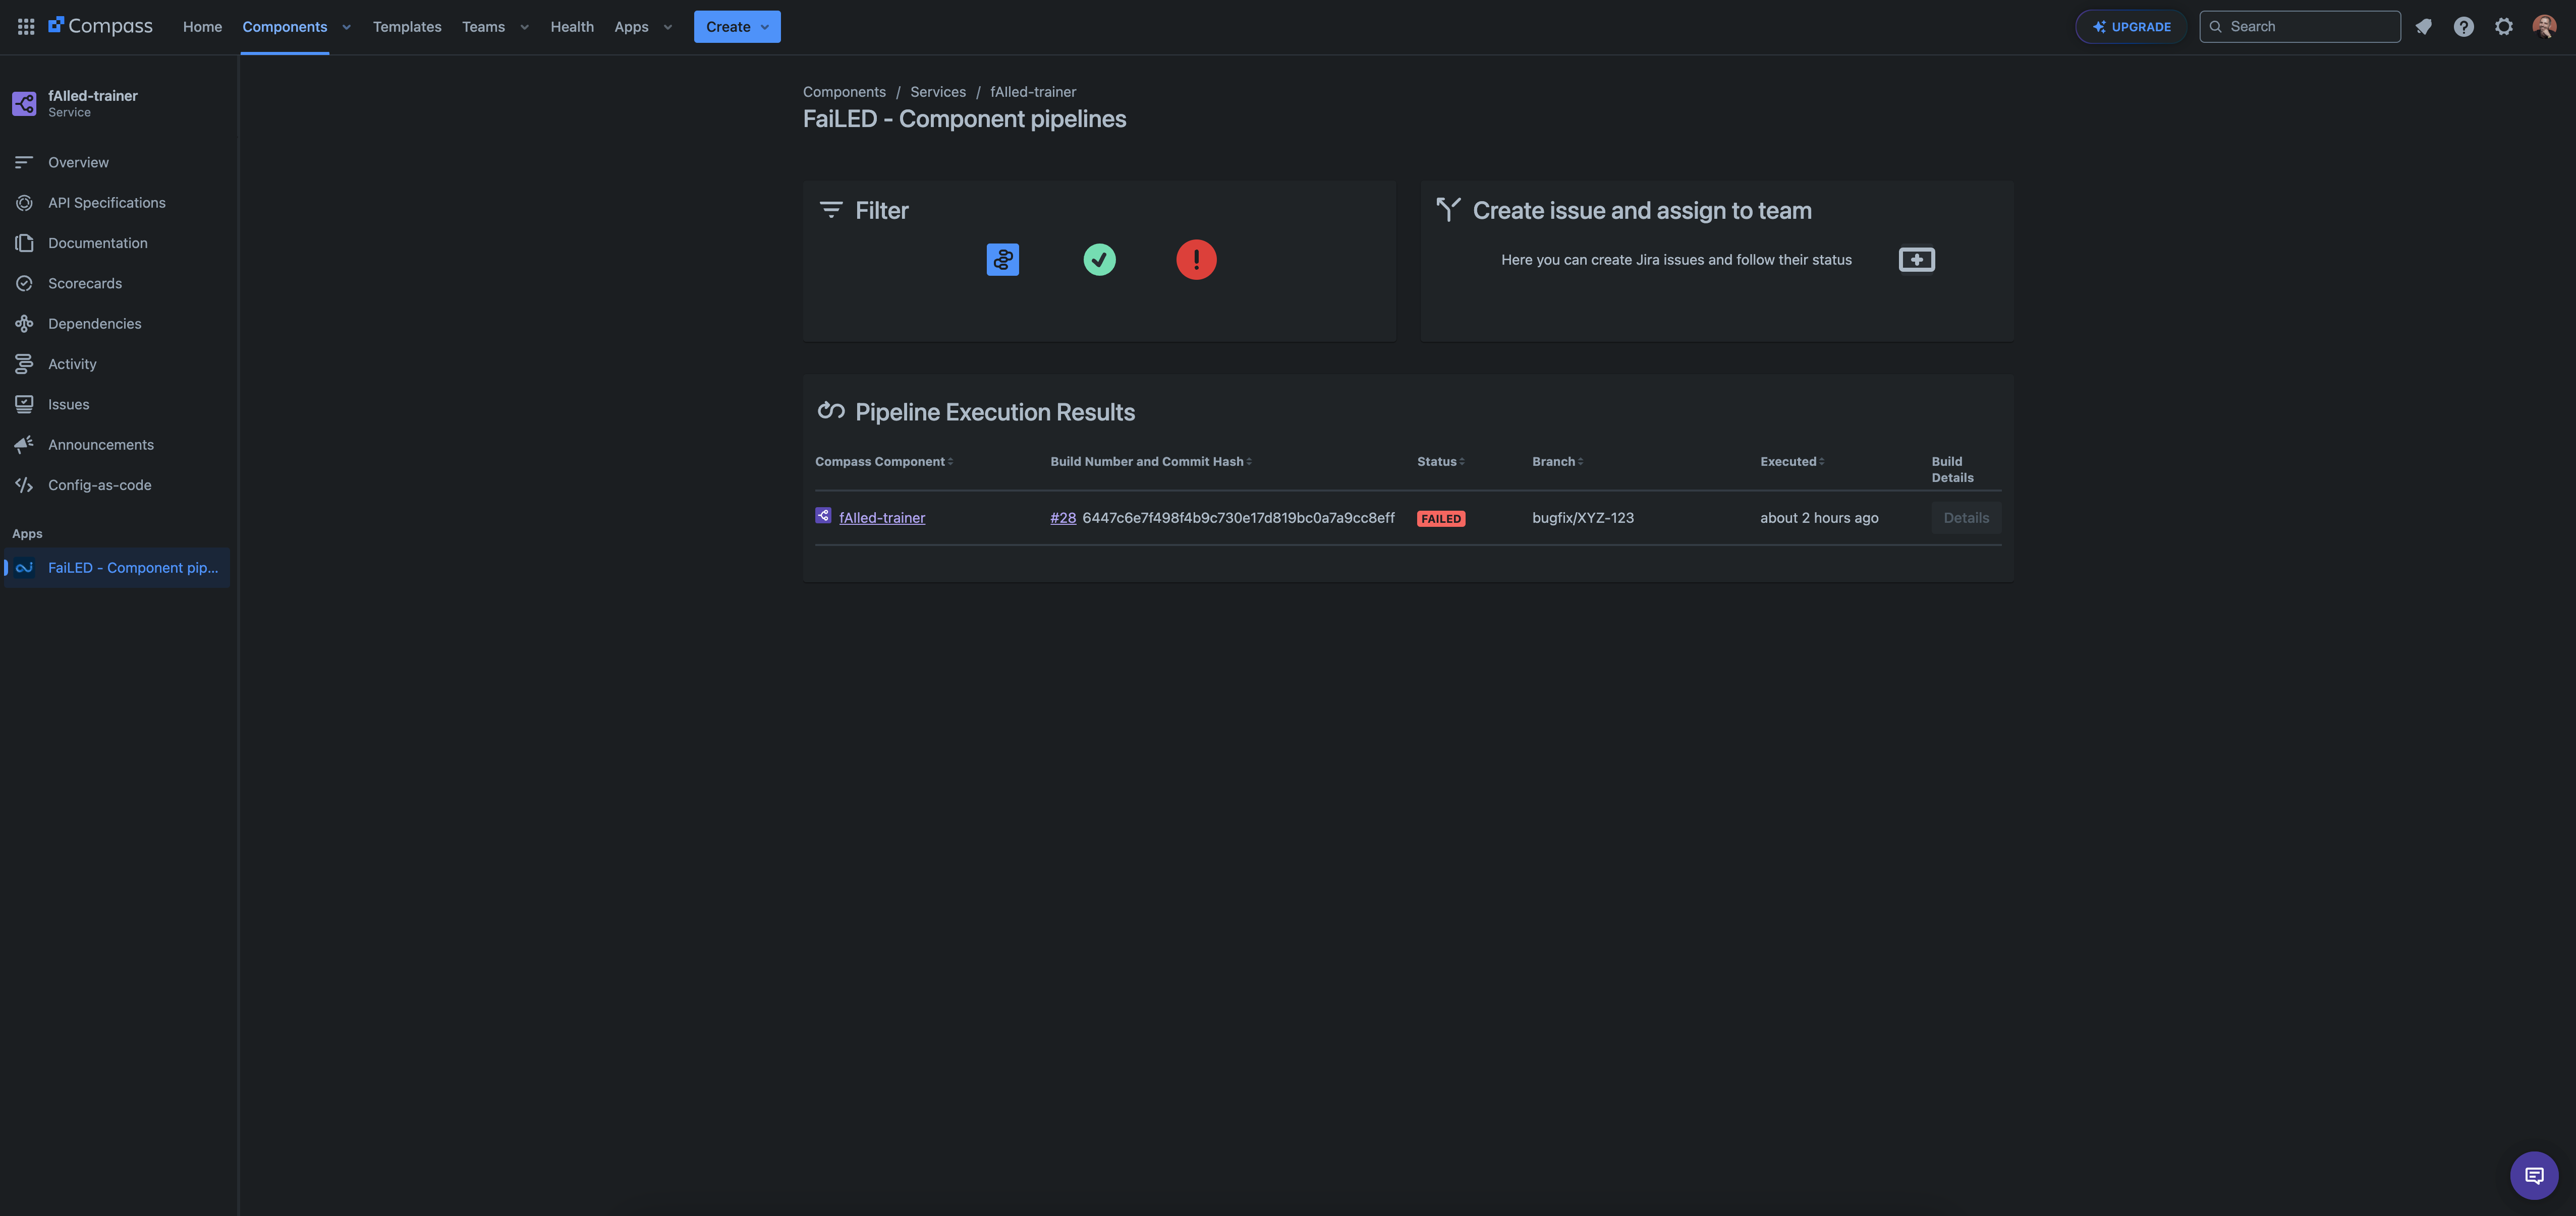Toggle the green successful builds filter
Viewport: 2576px width, 1216px height.
click(1099, 260)
